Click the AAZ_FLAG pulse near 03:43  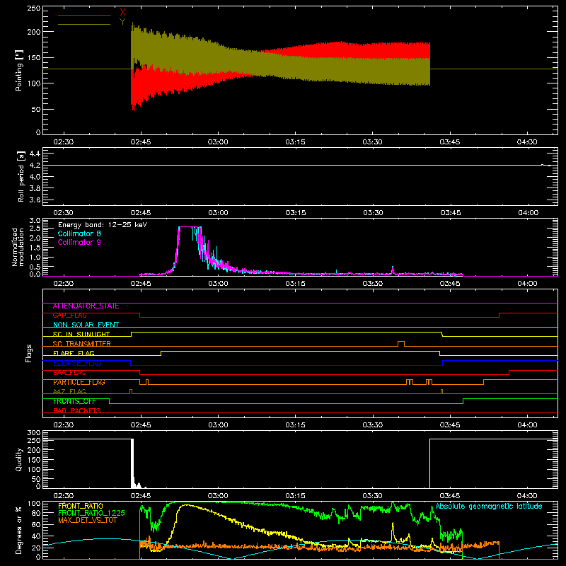[x=441, y=391]
